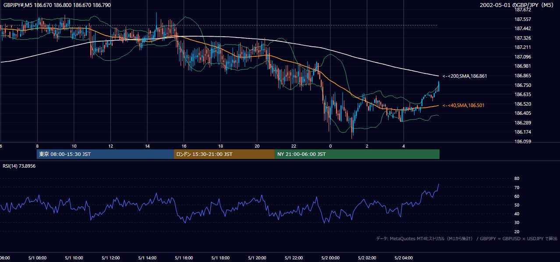Click the GBPJPY = GBPUSD × USDJPY formula note

[519, 238]
